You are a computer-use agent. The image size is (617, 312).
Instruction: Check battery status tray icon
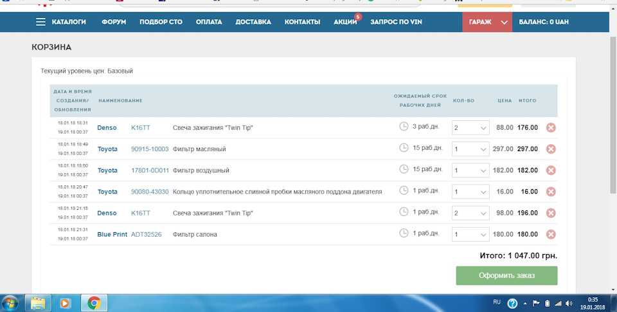(547, 304)
